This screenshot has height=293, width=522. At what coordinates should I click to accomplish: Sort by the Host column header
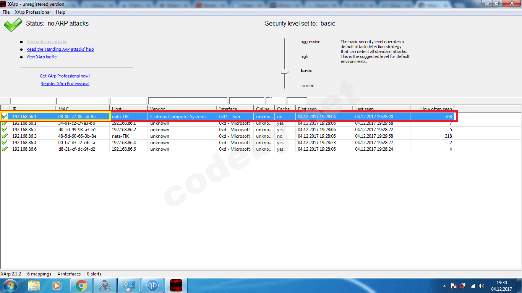[x=129, y=109]
